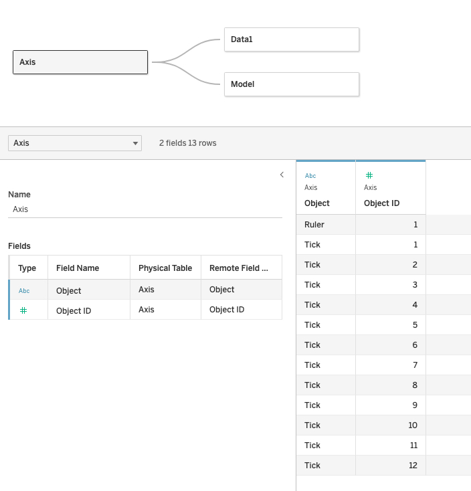
Task: Click the Object ID value 7
Action: pos(391,365)
